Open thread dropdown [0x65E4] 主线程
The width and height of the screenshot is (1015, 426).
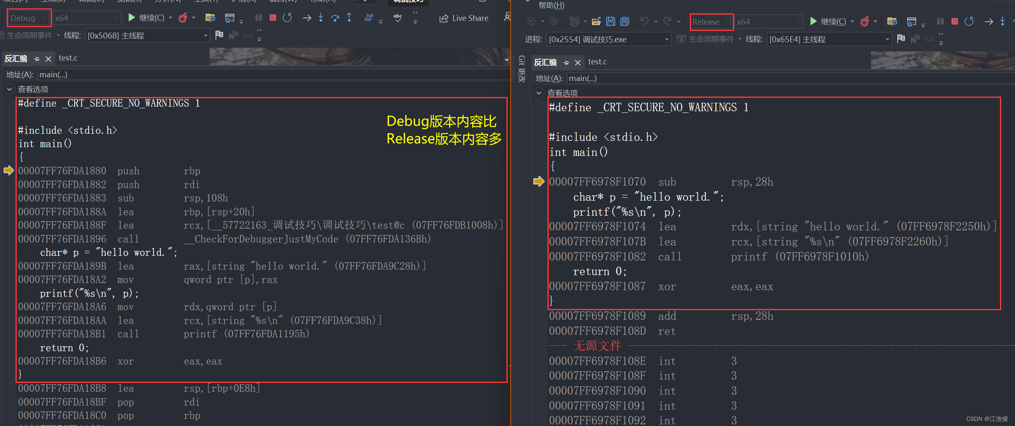[x=830, y=39]
